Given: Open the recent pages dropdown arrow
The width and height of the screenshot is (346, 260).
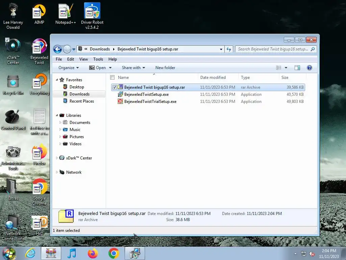Looking at the screenshot, I should (x=74, y=49).
